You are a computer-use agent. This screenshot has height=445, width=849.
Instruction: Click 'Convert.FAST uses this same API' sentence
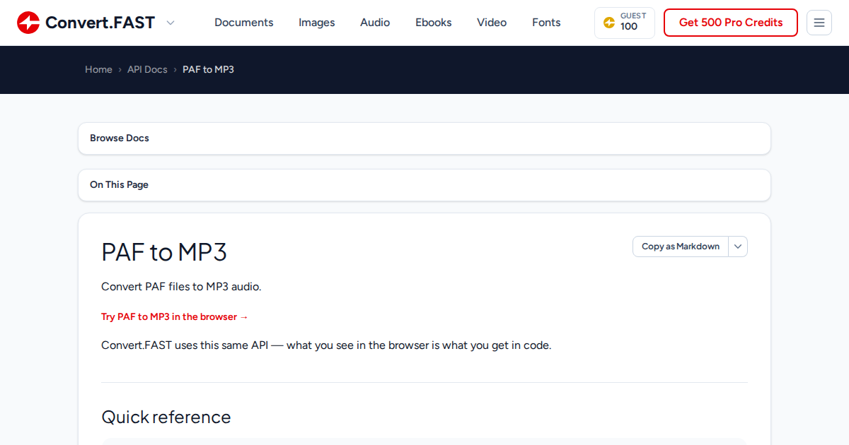[x=326, y=345]
